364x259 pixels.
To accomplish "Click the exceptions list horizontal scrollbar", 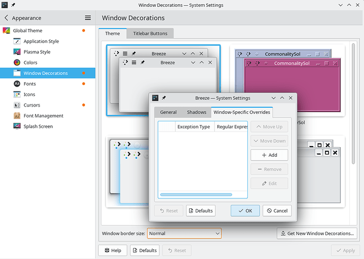I will (x=196, y=195).
